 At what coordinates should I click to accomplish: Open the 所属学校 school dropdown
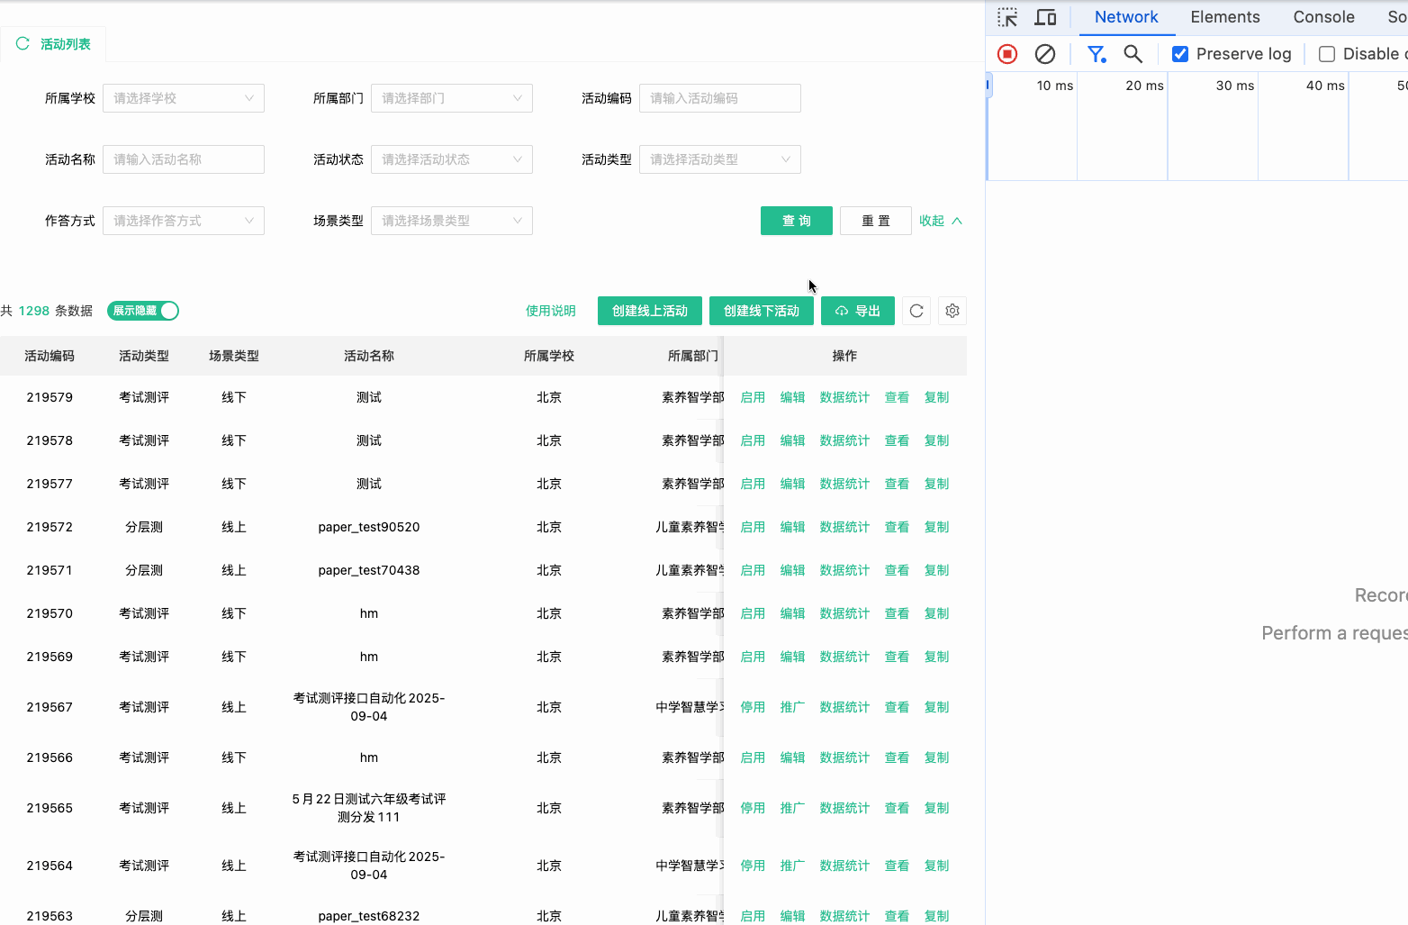(183, 98)
